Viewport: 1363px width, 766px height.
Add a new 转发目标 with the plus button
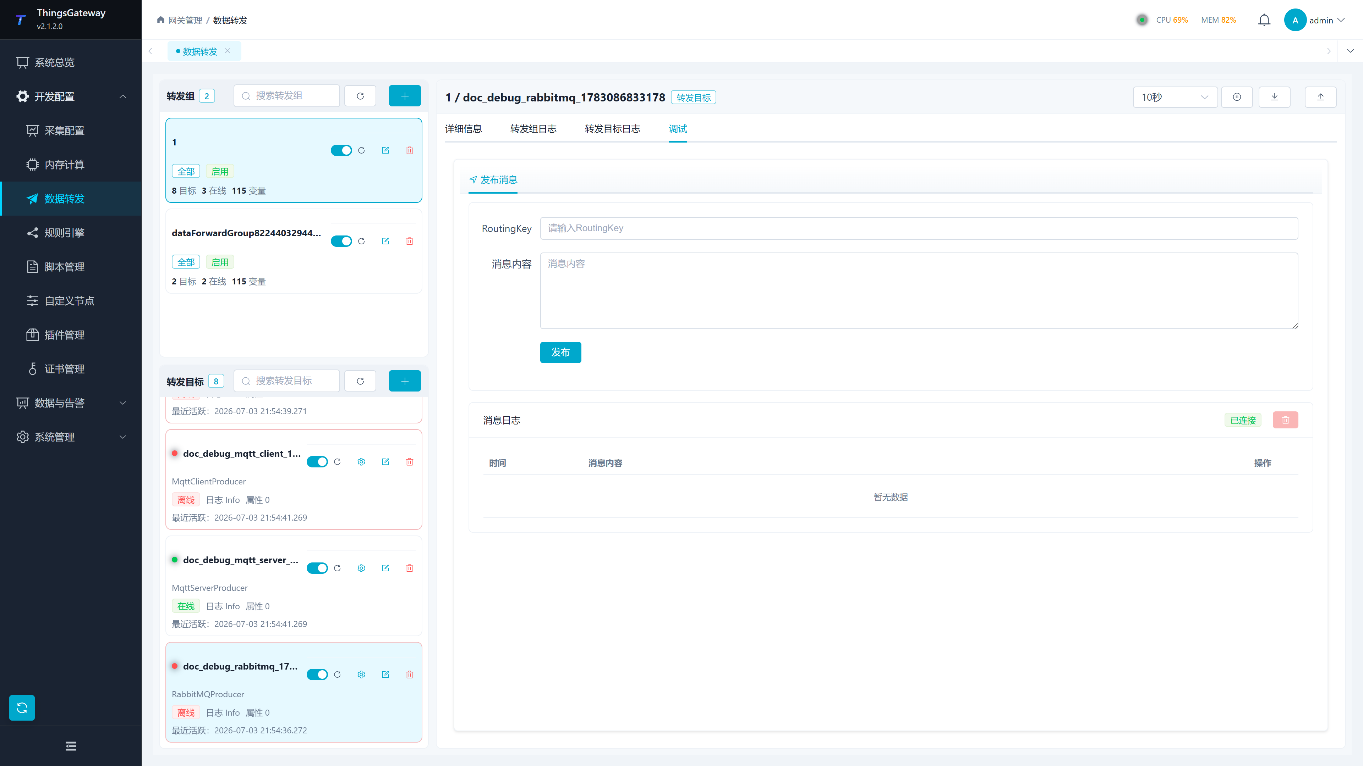(405, 381)
